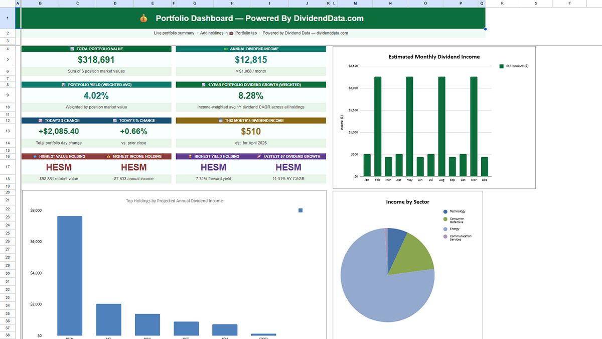Click the checkmark on 1-Year Portfolio Dividend Growth
Viewport: 602px width, 339px height.
point(203,84)
